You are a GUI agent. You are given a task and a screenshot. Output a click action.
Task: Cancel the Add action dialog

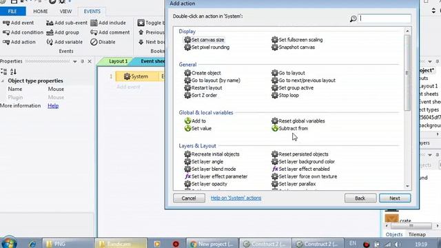pos(189,198)
